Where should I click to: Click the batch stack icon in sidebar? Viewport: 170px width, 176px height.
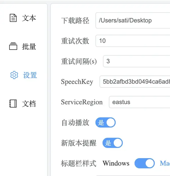tap(13, 46)
